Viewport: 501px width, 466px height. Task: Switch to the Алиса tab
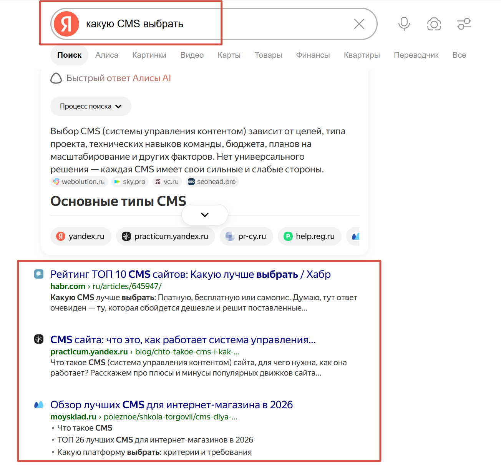click(x=107, y=55)
